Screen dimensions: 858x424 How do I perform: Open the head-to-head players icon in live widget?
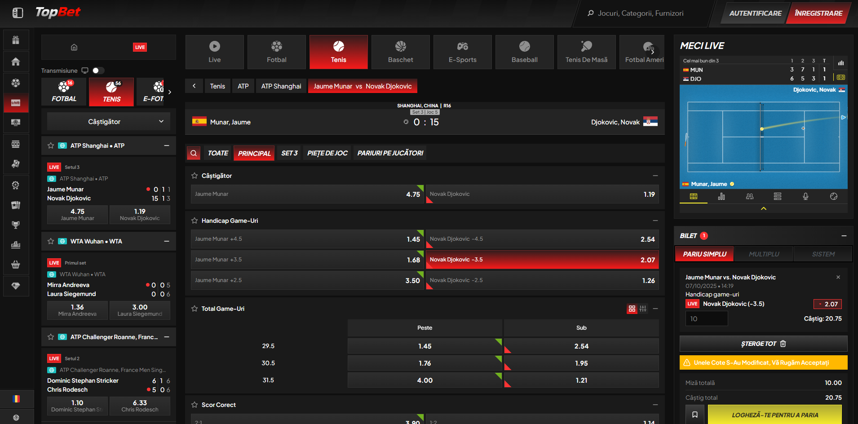click(749, 196)
